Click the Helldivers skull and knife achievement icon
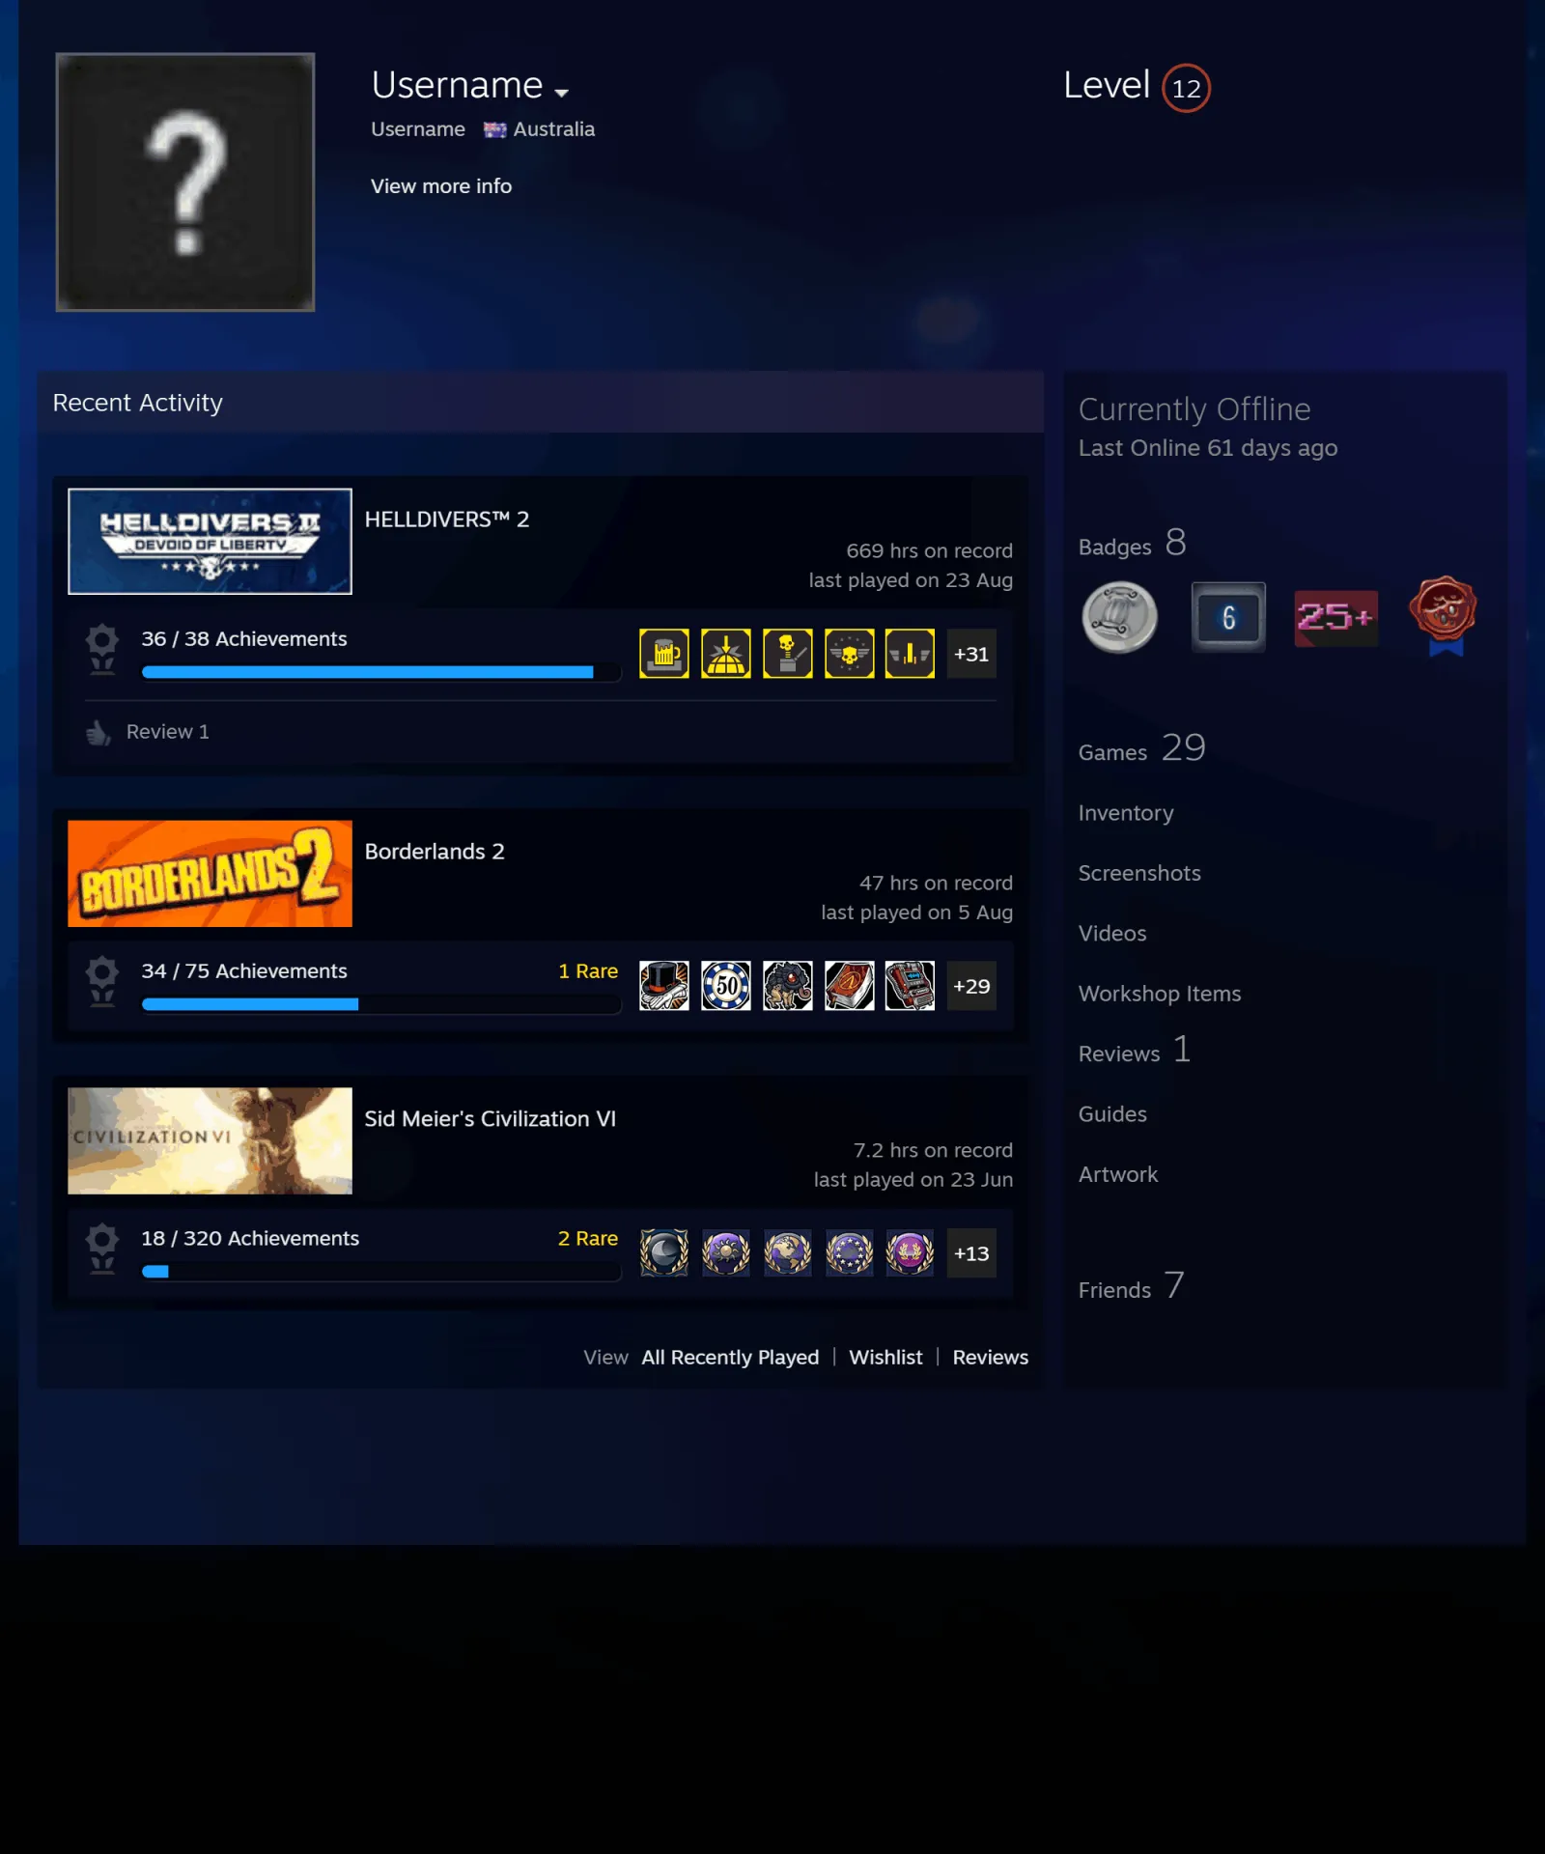 click(x=788, y=654)
